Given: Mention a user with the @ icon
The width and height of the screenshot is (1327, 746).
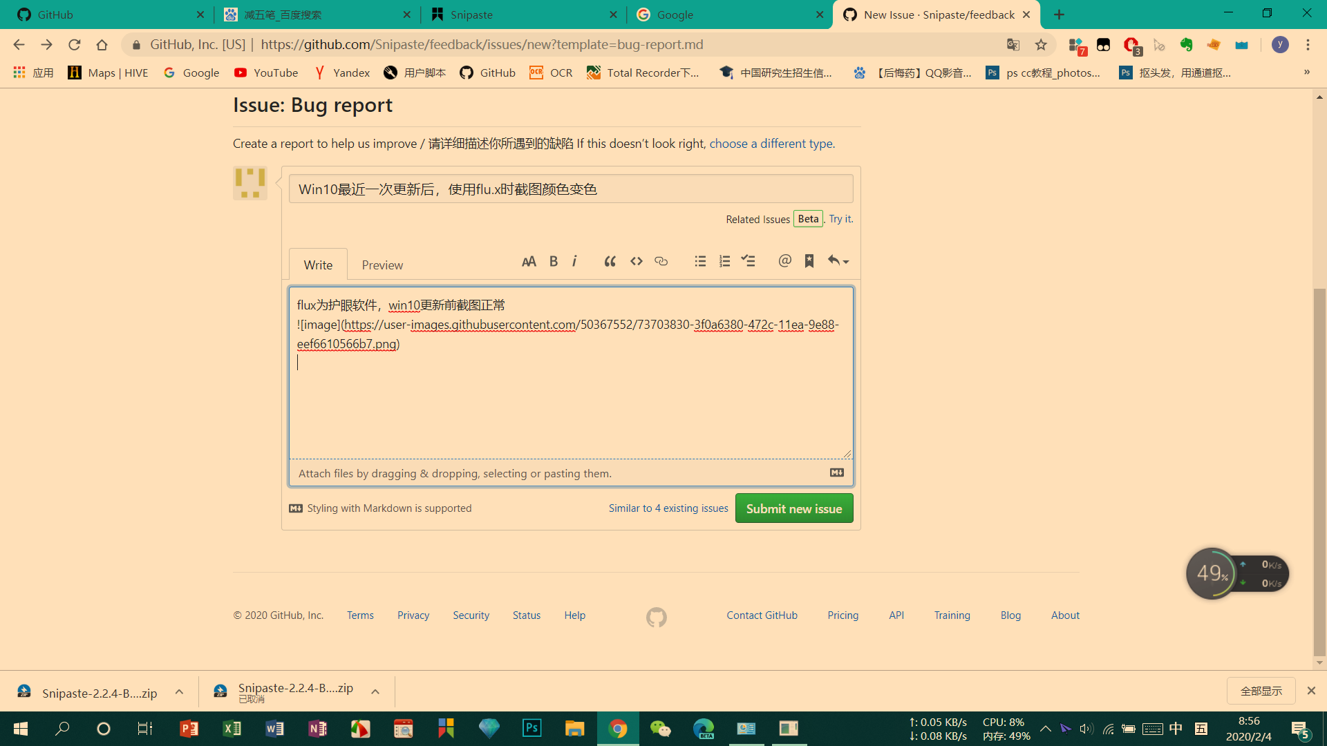Looking at the screenshot, I should coord(784,261).
